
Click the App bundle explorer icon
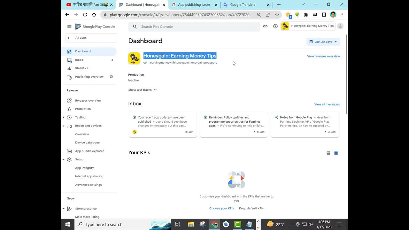coord(69,151)
